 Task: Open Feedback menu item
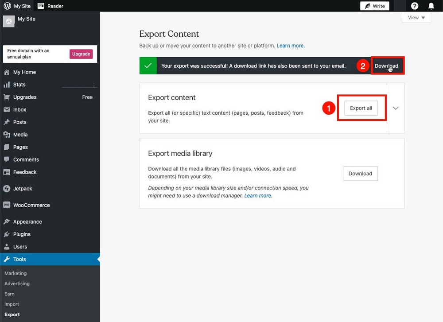(50, 172)
